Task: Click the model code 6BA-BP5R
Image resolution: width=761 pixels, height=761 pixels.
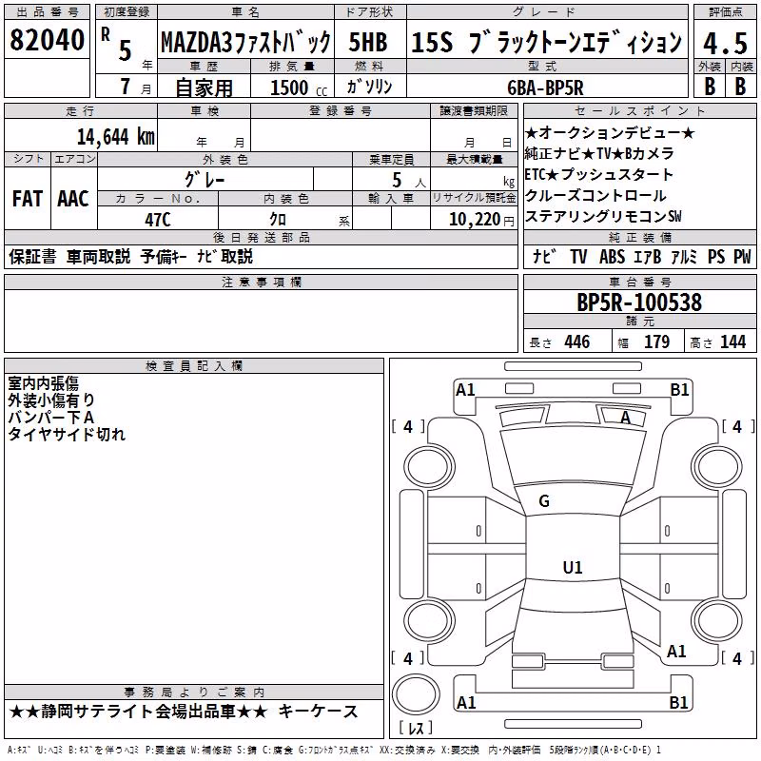Action: [x=545, y=88]
